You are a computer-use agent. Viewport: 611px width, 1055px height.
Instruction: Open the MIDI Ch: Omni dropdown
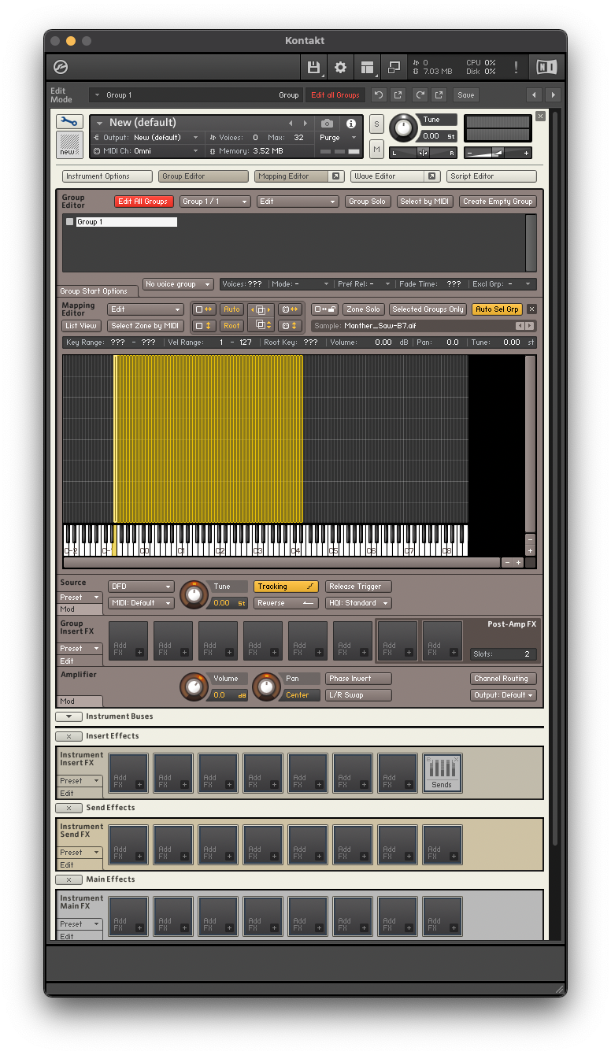pos(146,151)
